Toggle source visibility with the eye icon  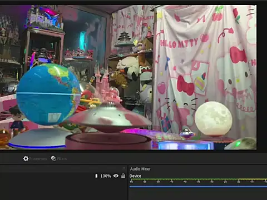coord(116,176)
